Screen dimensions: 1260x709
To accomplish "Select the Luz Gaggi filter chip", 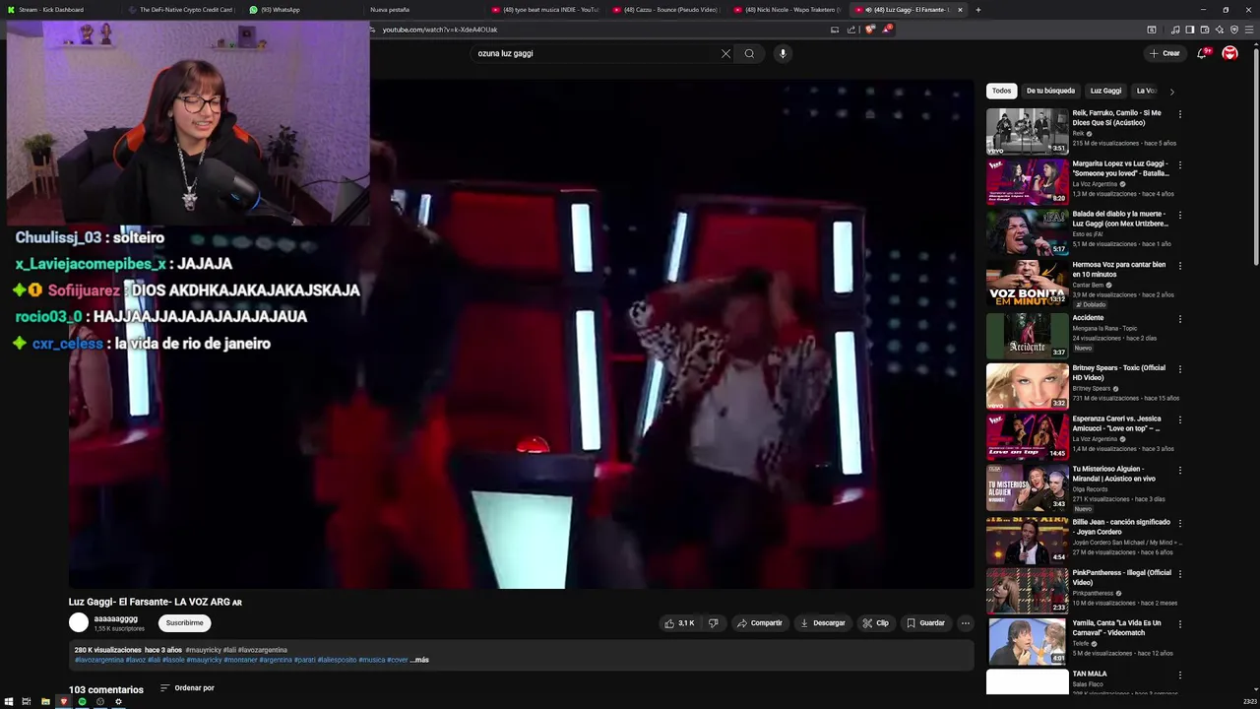I will pos(1105,91).
